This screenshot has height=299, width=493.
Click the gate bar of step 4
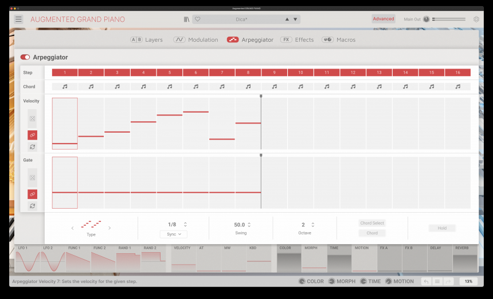143,193
